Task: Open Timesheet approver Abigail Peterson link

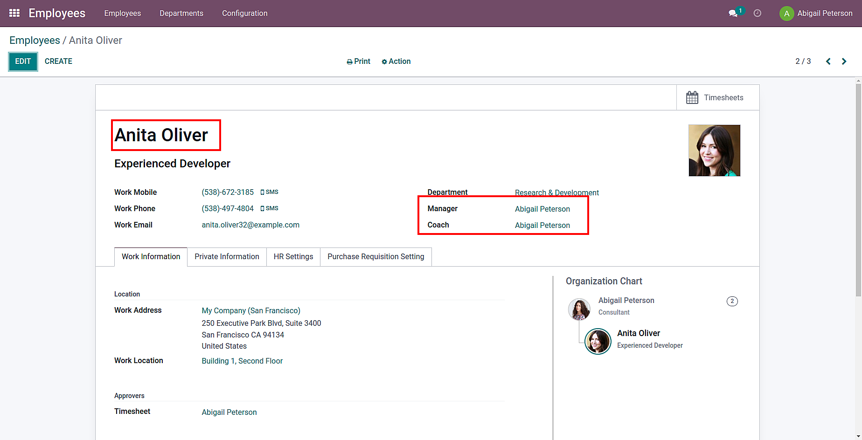Action: (229, 412)
